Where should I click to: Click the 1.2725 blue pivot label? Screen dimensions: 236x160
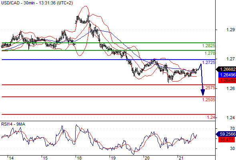(x=209, y=62)
